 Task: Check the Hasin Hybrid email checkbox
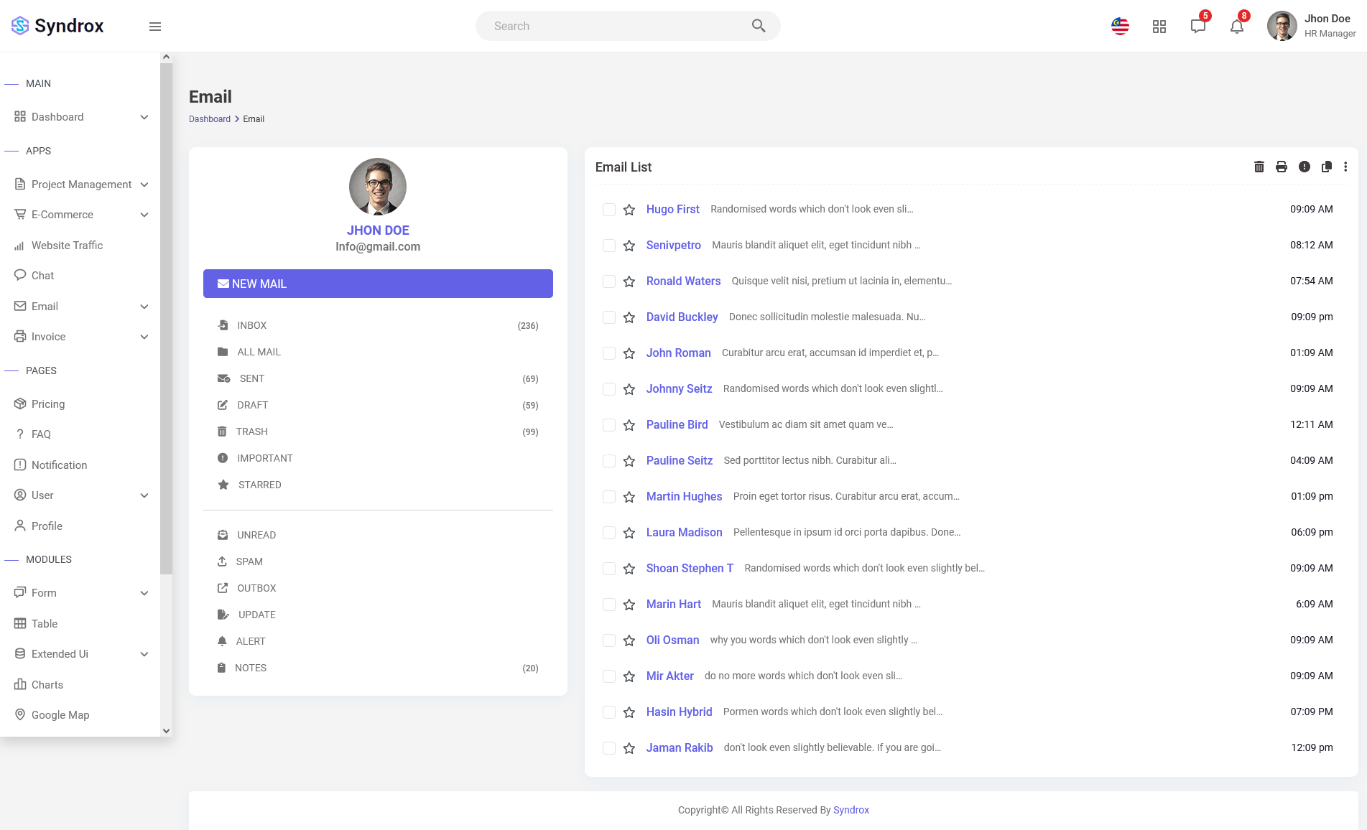(x=609, y=712)
